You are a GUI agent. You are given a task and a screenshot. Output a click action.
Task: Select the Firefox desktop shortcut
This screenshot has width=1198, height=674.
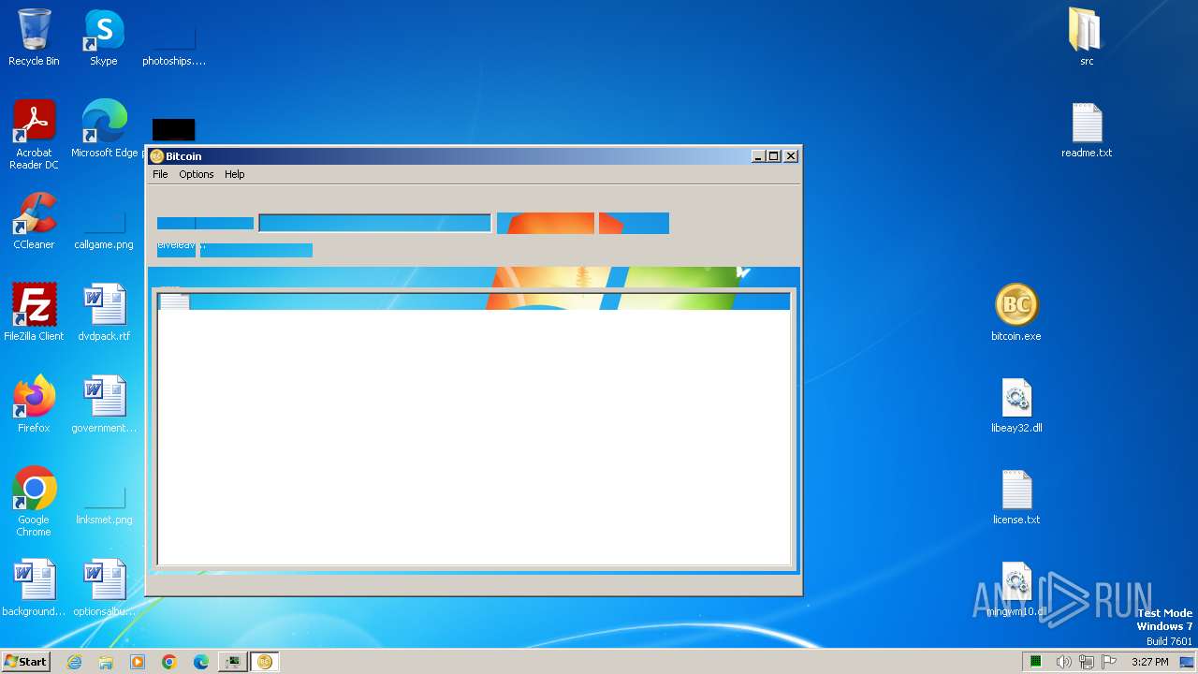(34, 404)
